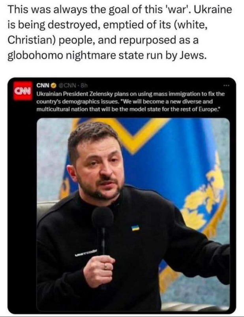The width and height of the screenshot is (244, 317).
Task: Open the embedded tweet photo
Action: pos(134,214)
